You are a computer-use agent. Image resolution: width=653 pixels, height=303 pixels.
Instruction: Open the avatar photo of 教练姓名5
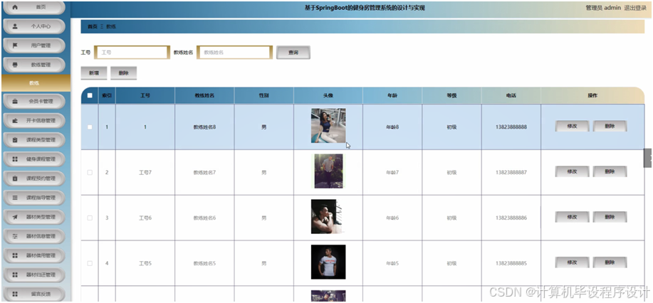[328, 262]
